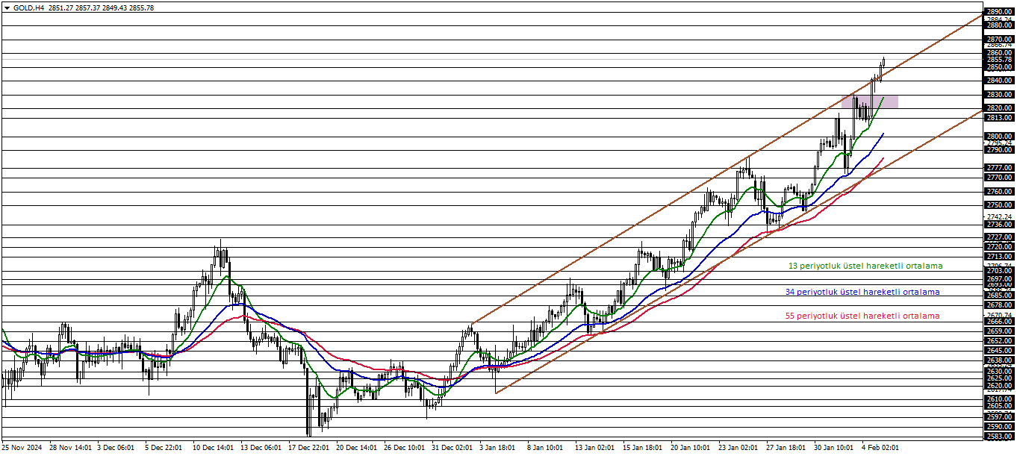Click the 2813.00 price axis label
1017x456 pixels.
[x=999, y=118]
